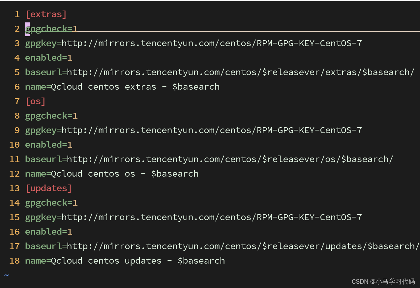Viewport: 420px width, 288px height.
Task: Click the tilde empty-line marker
Action: (7, 275)
